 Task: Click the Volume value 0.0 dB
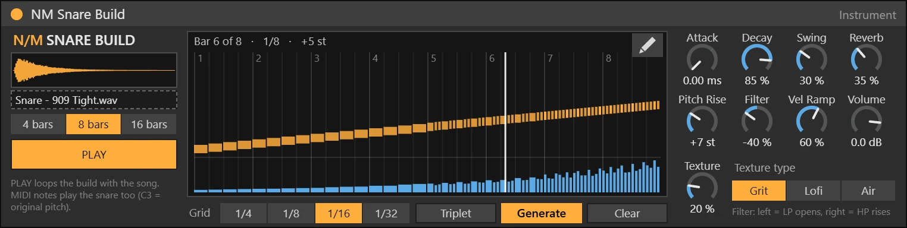coord(867,142)
